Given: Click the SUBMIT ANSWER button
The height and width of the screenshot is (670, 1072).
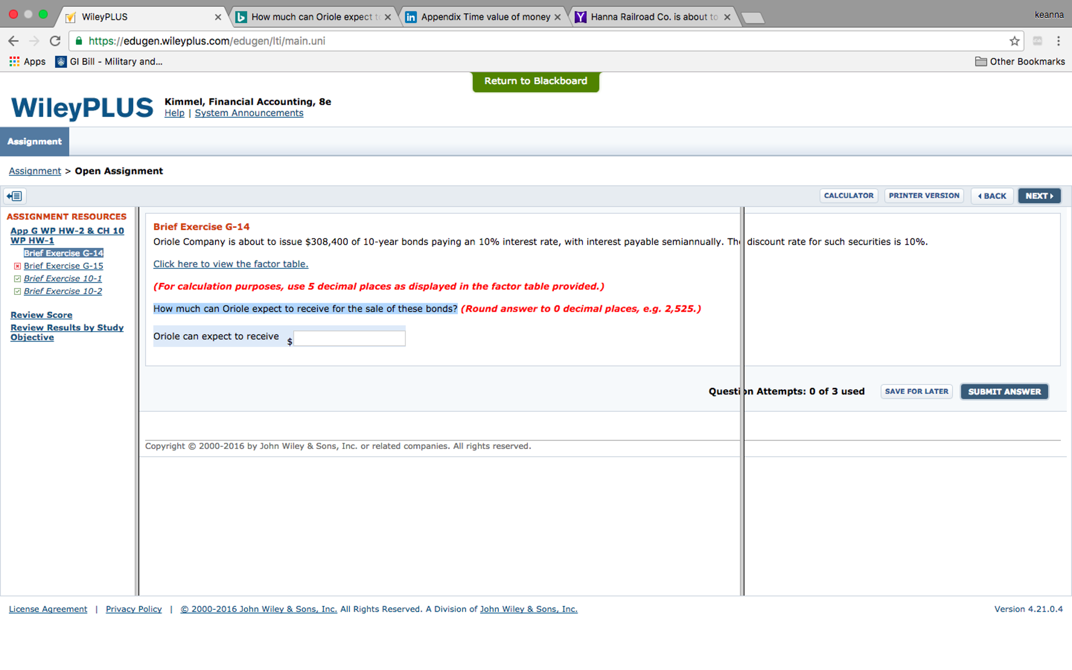Looking at the screenshot, I should coord(1005,391).
